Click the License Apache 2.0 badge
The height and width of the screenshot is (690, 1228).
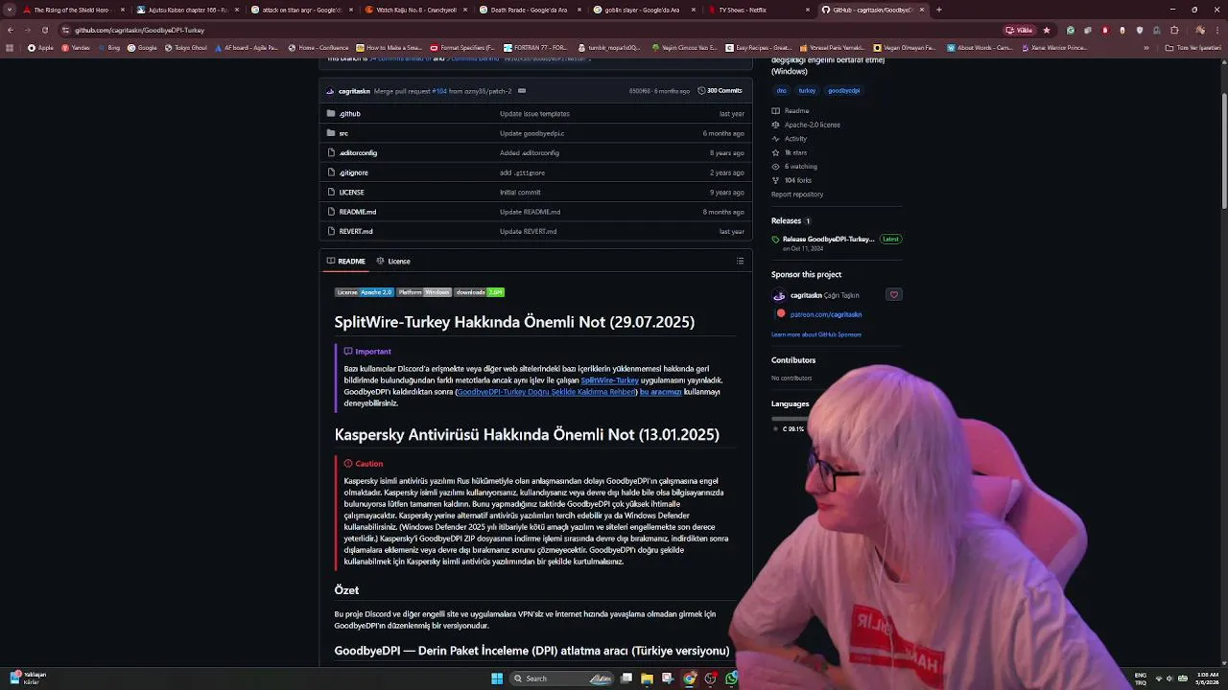[364, 292]
